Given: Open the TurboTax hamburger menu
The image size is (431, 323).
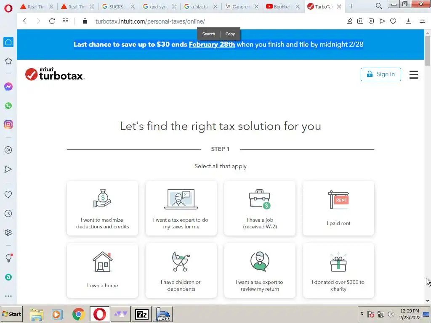Looking at the screenshot, I should pos(413,74).
